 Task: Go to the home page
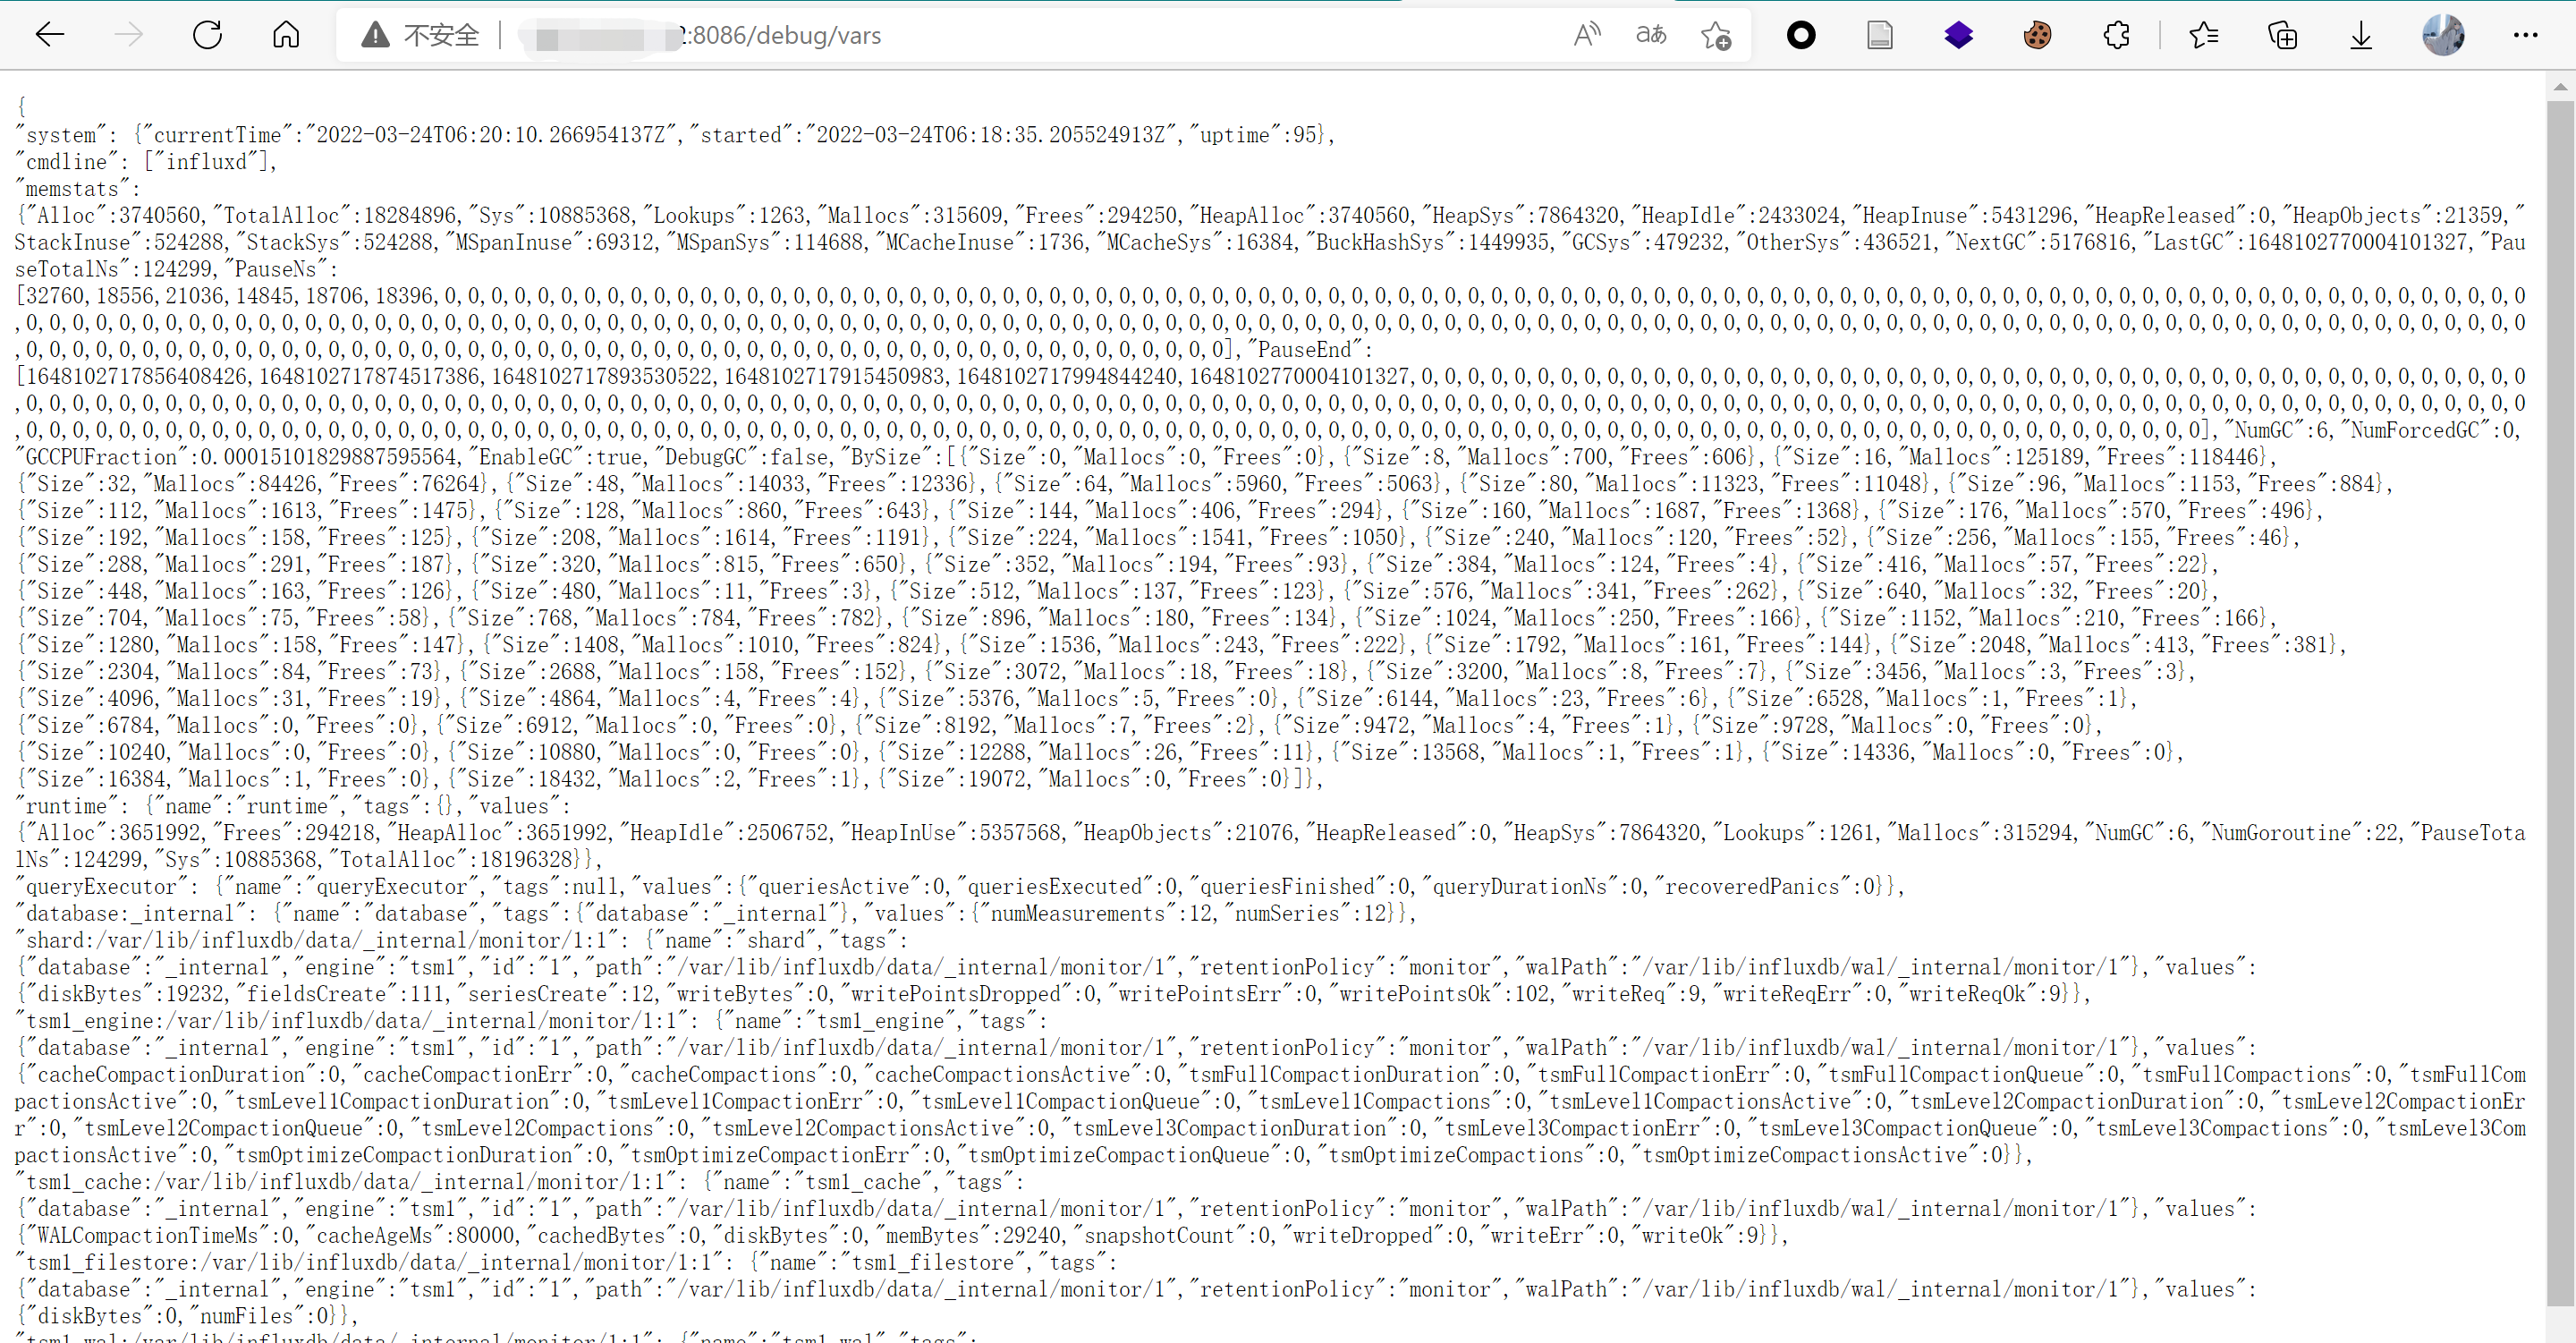pos(286,35)
